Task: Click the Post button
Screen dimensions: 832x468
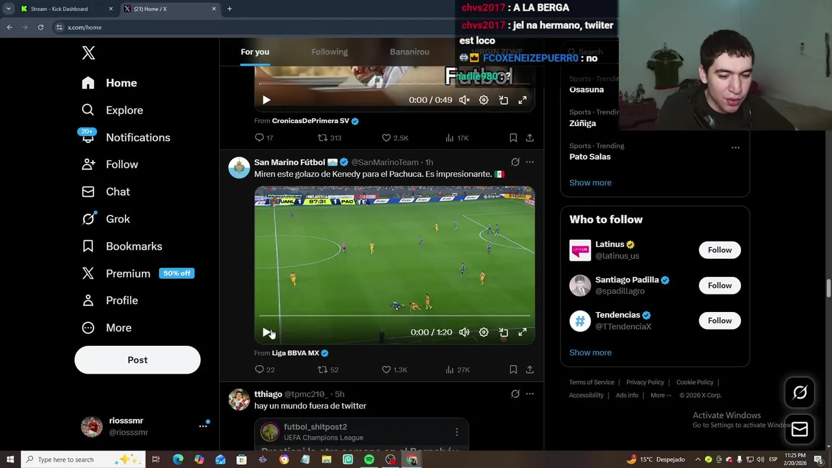Action: tap(137, 360)
